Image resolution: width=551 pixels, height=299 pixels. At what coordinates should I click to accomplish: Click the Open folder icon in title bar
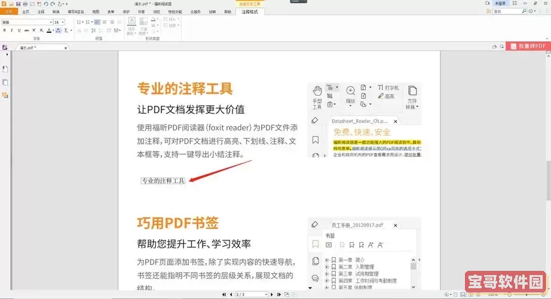11,4
